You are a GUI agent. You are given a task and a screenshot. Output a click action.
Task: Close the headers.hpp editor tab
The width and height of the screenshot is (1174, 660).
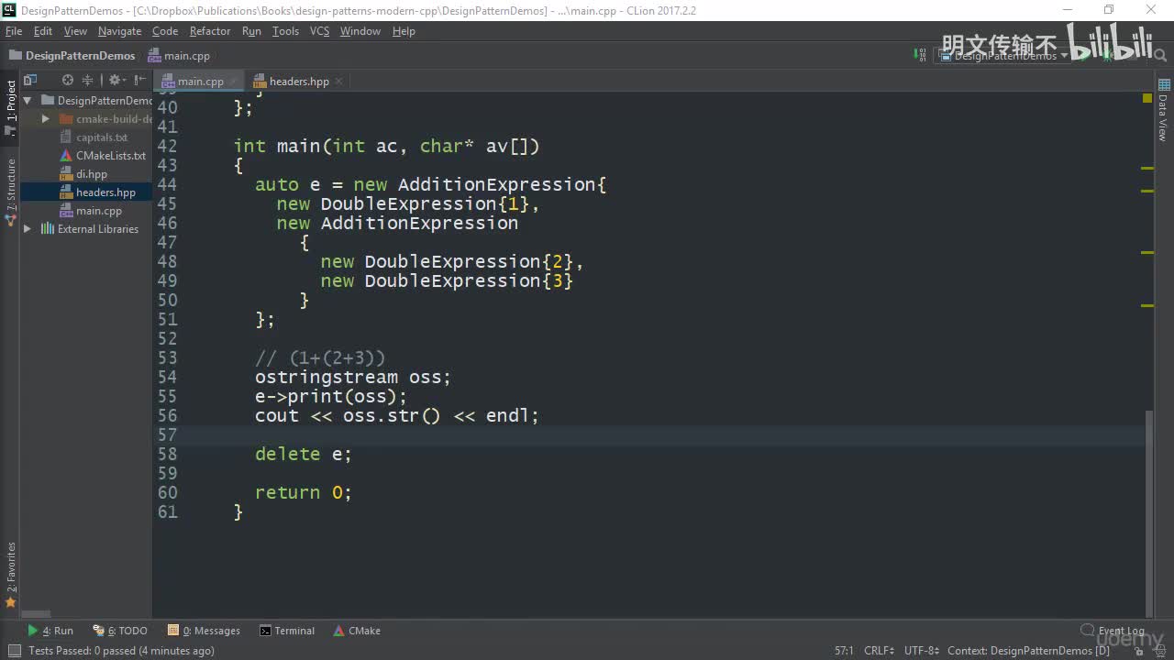(x=338, y=82)
